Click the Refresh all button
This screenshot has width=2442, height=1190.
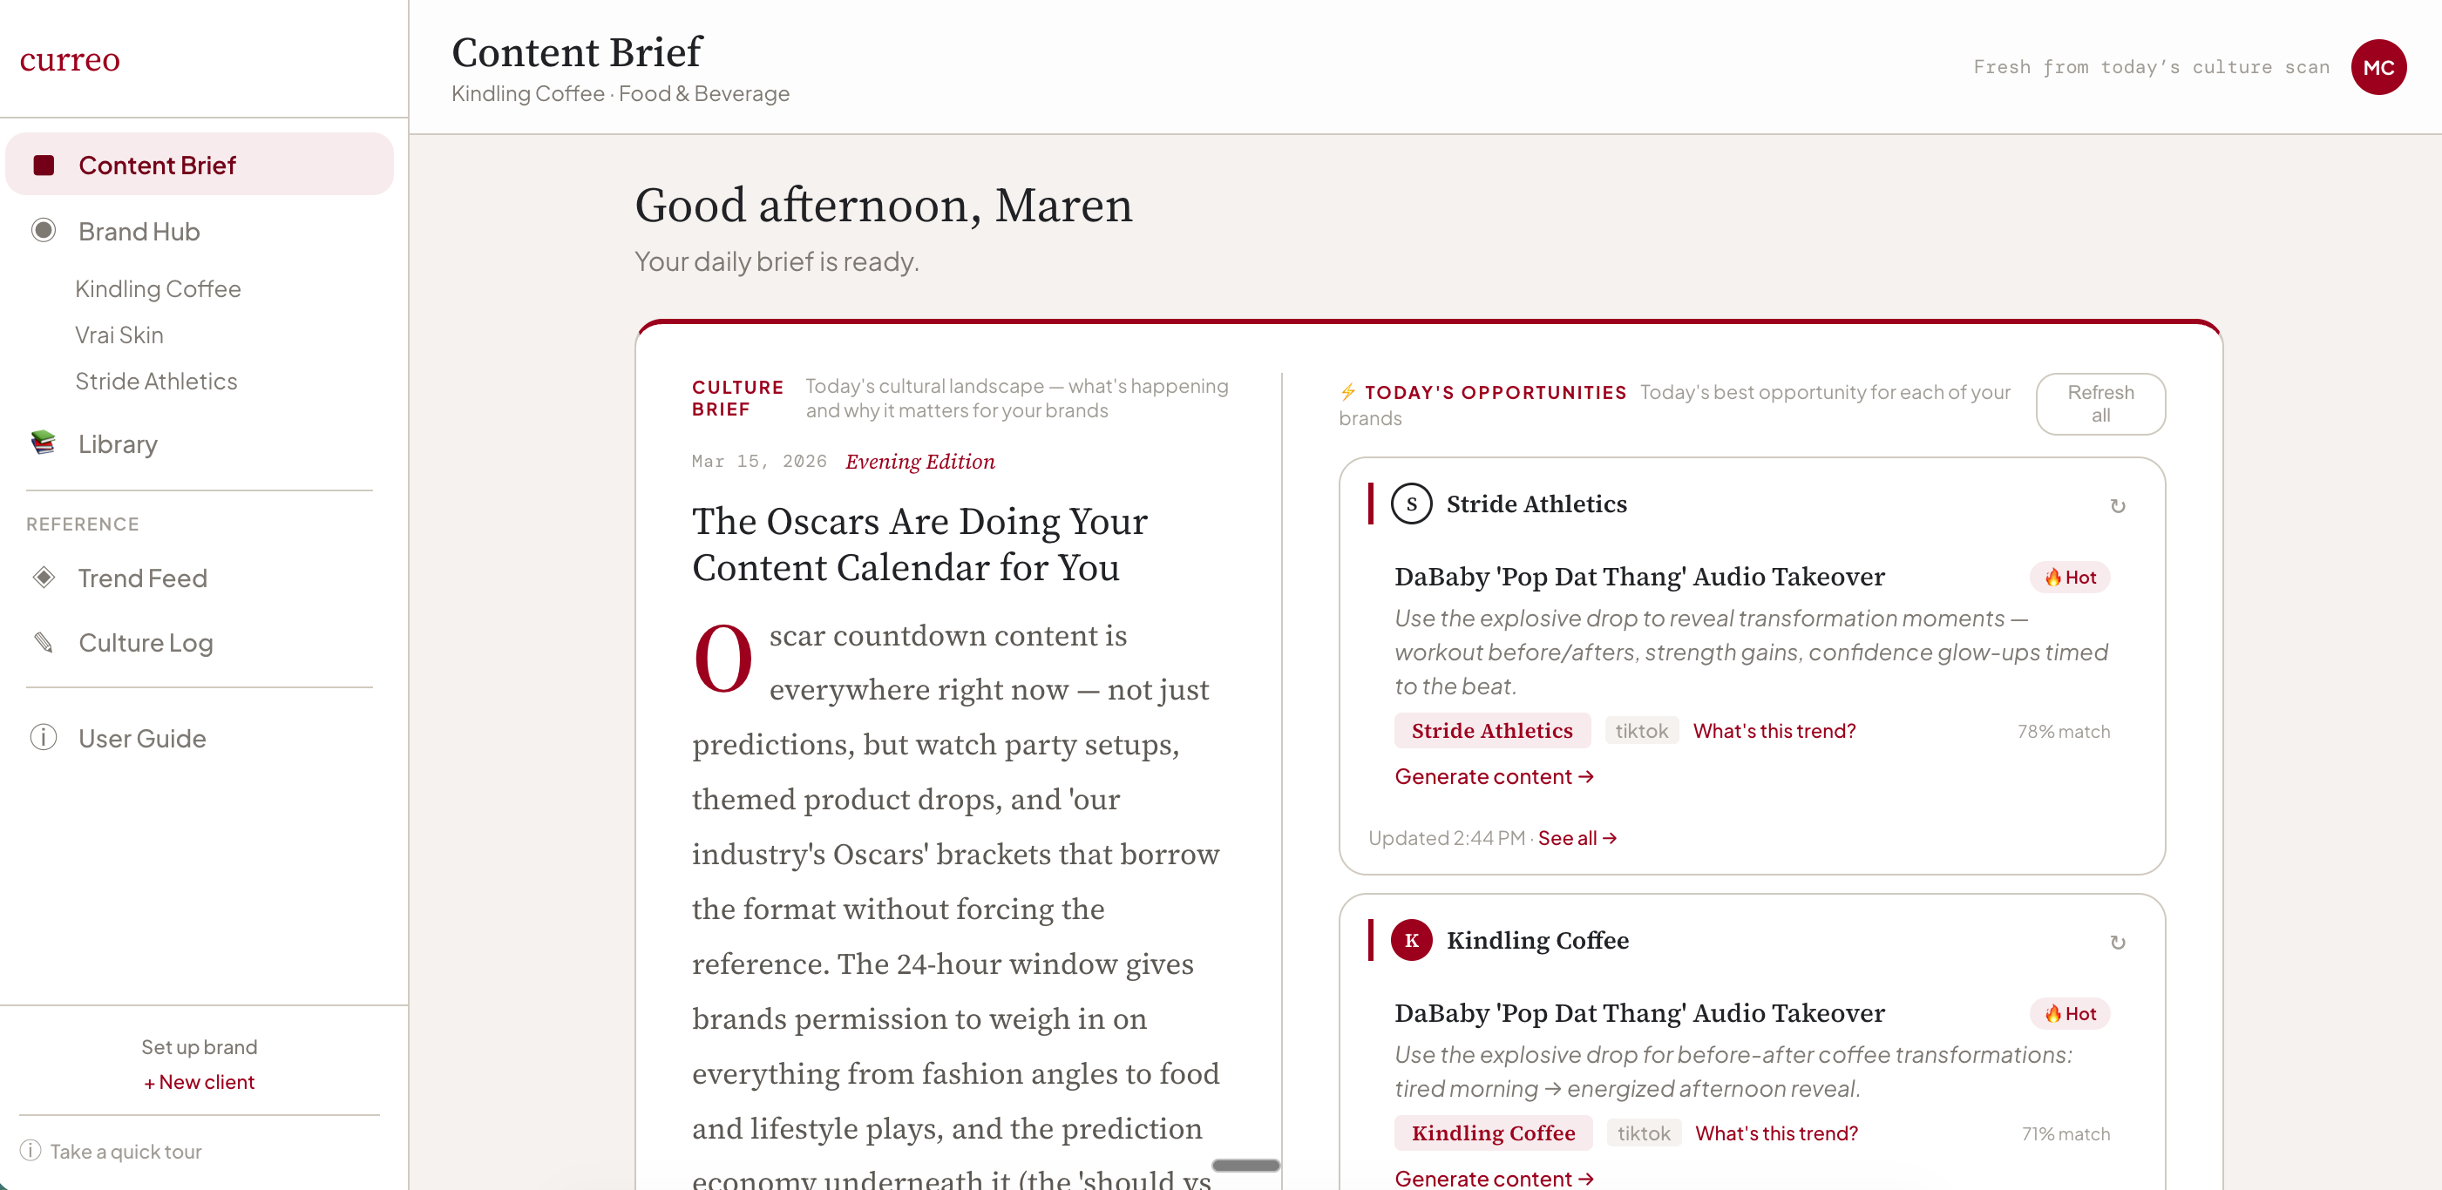point(2100,403)
